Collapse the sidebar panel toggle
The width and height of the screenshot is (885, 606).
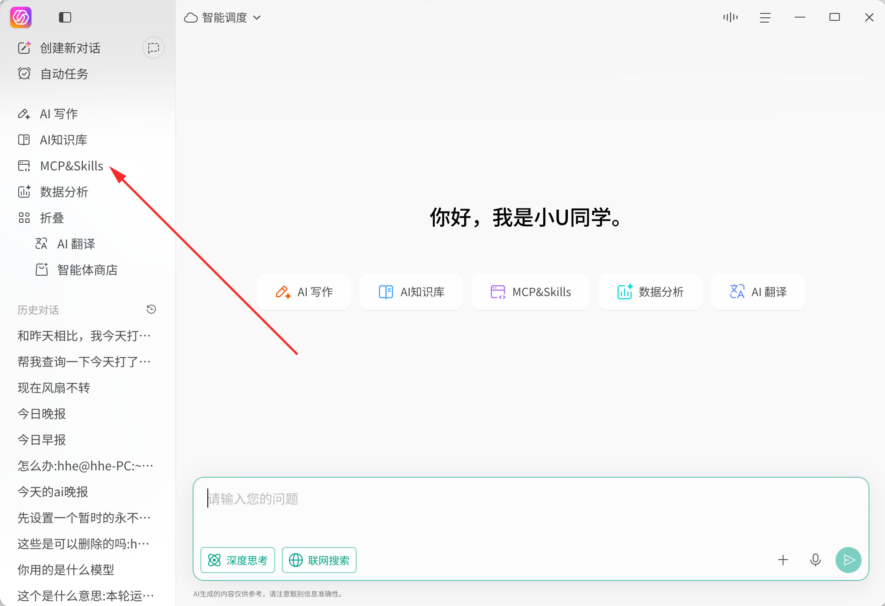click(x=65, y=17)
